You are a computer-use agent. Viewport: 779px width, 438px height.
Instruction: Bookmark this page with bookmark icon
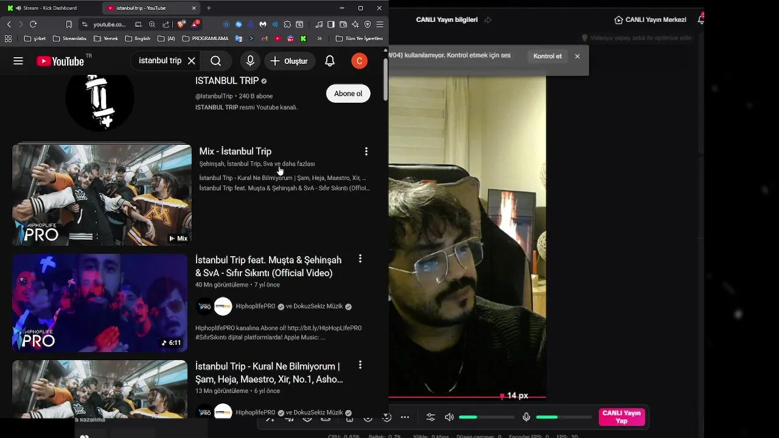pyautogui.click(x=69, y=24)
